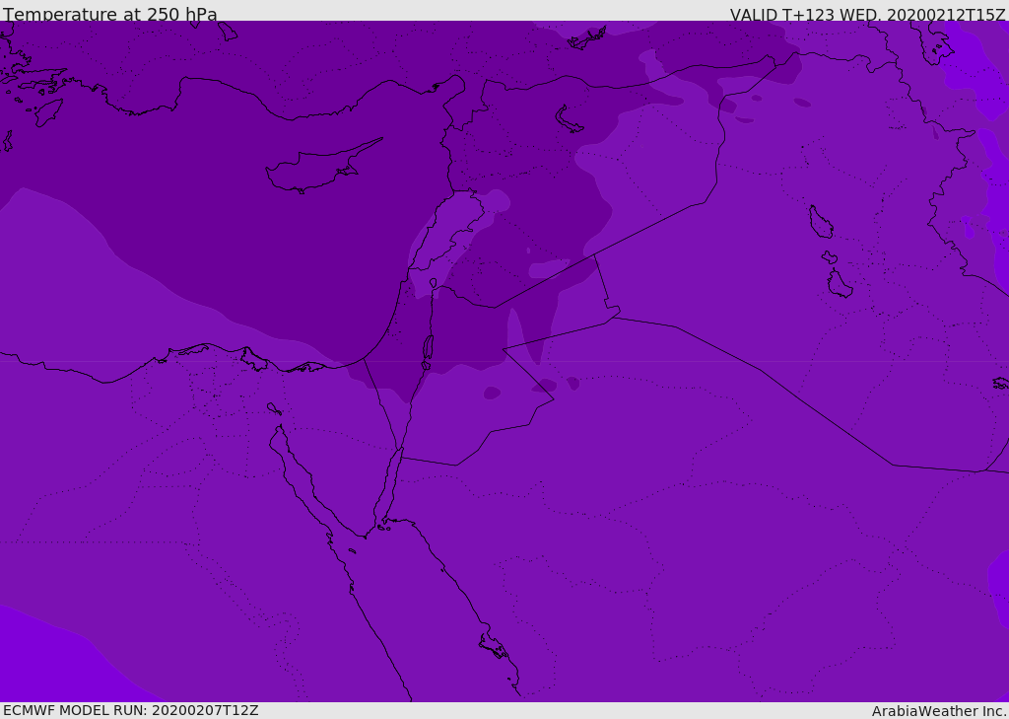Click Lake Tharthar in Iraq

tap(820, 222)
